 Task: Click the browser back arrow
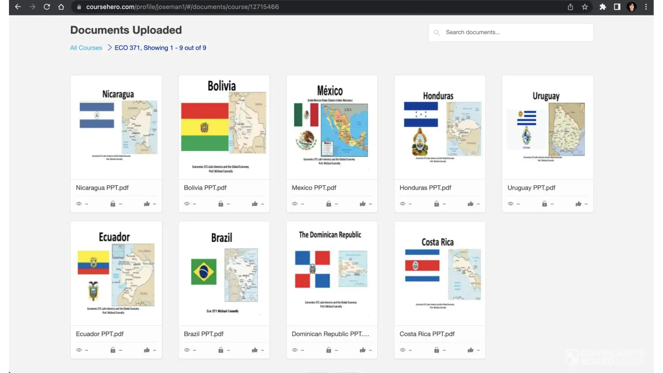coord(18,7)
